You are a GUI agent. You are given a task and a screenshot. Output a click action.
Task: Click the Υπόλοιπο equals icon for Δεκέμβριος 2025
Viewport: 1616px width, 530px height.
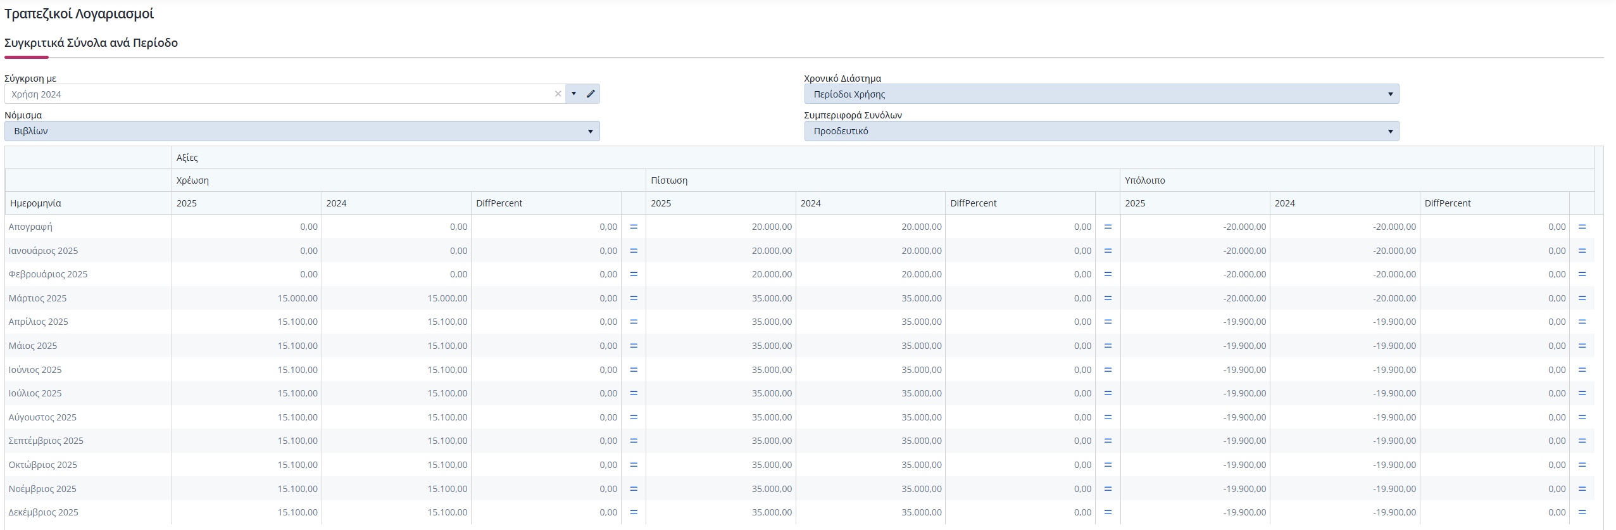pyautogui.click(x=1582, y=512)
